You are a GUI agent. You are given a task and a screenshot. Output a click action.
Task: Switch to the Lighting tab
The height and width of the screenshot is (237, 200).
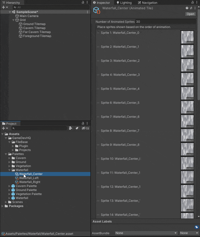(124, 2)
